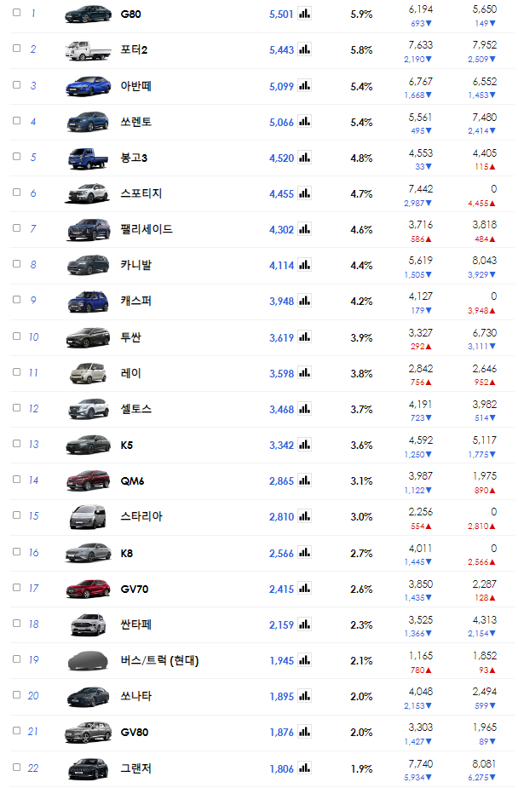Open the chart icon for 투싼
518x788 pixels.
(304, 337)
